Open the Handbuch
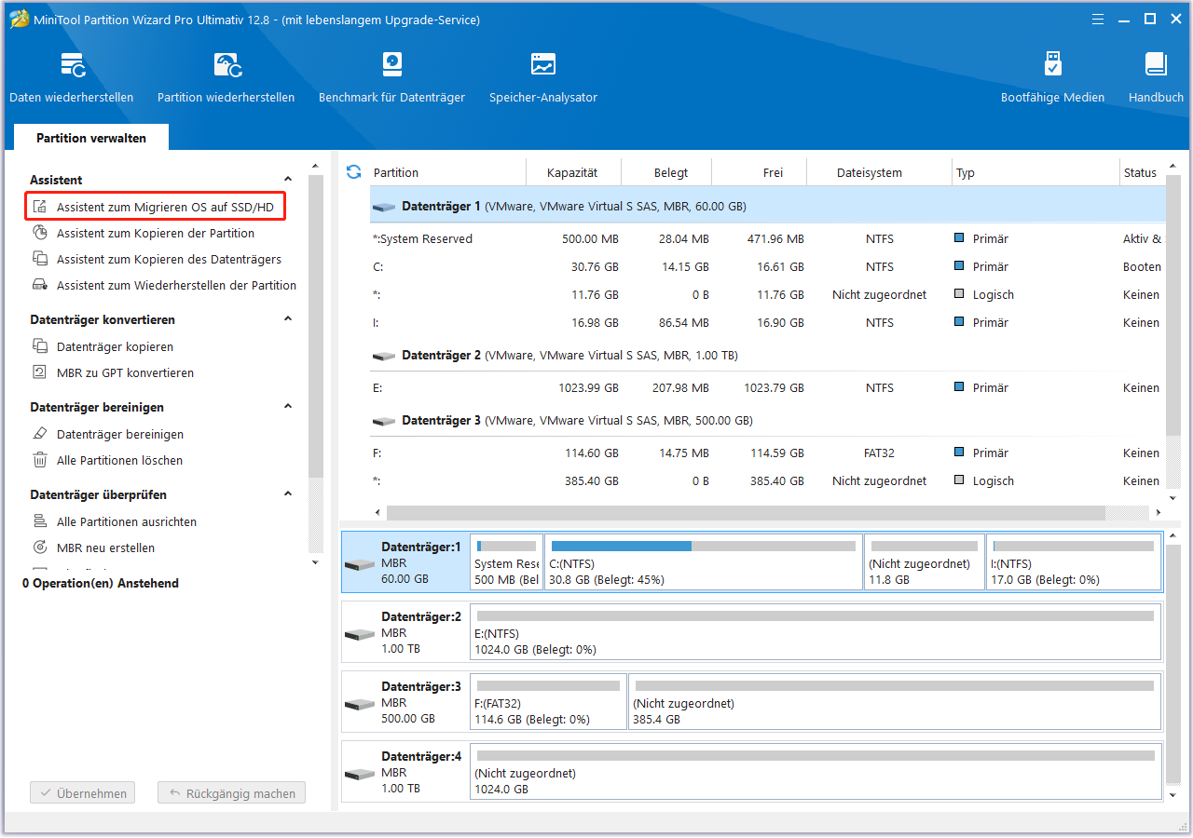The width and height of the screenshot is (1193, 838). (1156, 77)
